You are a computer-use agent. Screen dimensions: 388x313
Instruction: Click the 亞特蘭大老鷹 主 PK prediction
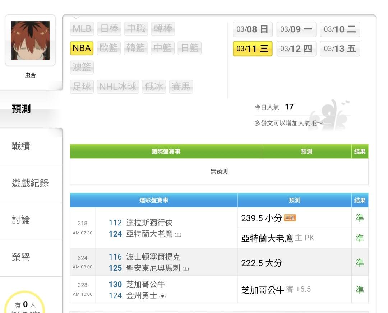tap(277, 238)
